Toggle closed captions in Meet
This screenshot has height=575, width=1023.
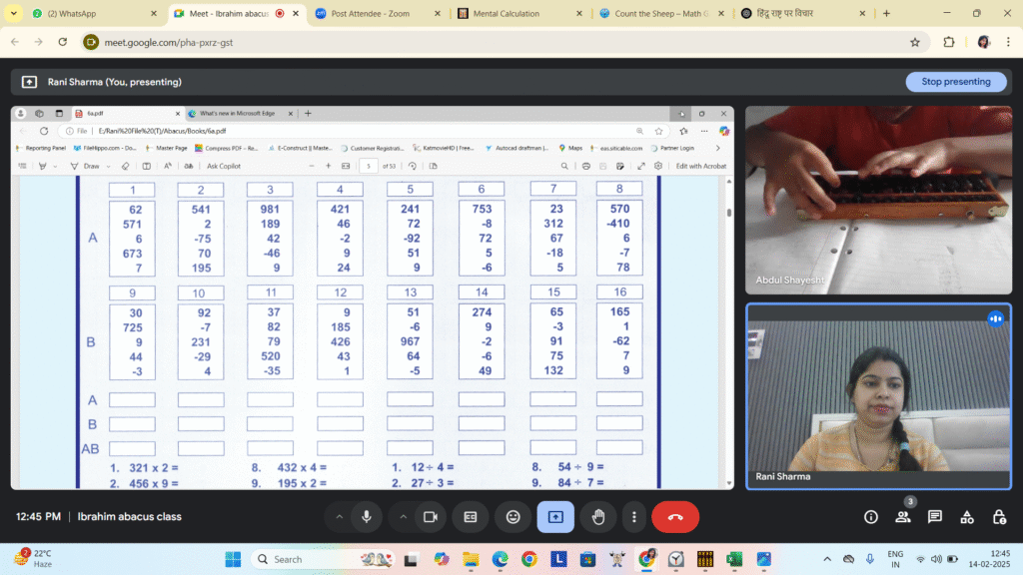[471, 517]
